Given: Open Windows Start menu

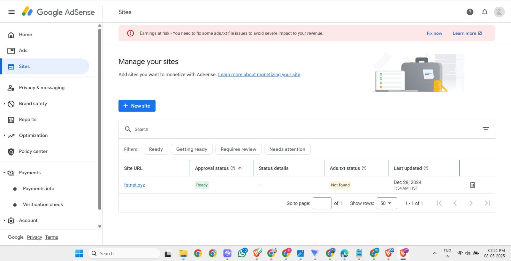Looking at the screenshot, I should pyautogui.click(x=79, y=253).
